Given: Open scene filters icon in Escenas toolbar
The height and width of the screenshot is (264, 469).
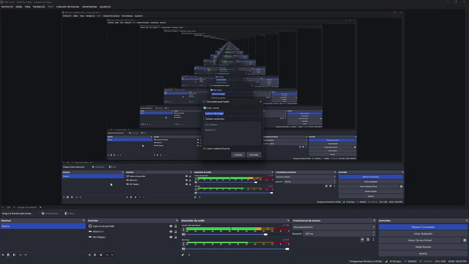Looking at the screenshot, I should [14, 255].
